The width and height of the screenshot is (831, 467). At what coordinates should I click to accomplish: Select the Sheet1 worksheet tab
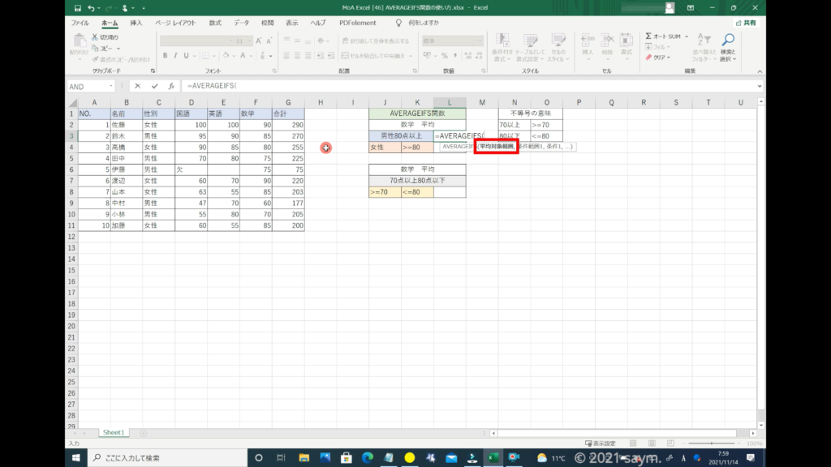pyautogui.click(x=113, y=433)
